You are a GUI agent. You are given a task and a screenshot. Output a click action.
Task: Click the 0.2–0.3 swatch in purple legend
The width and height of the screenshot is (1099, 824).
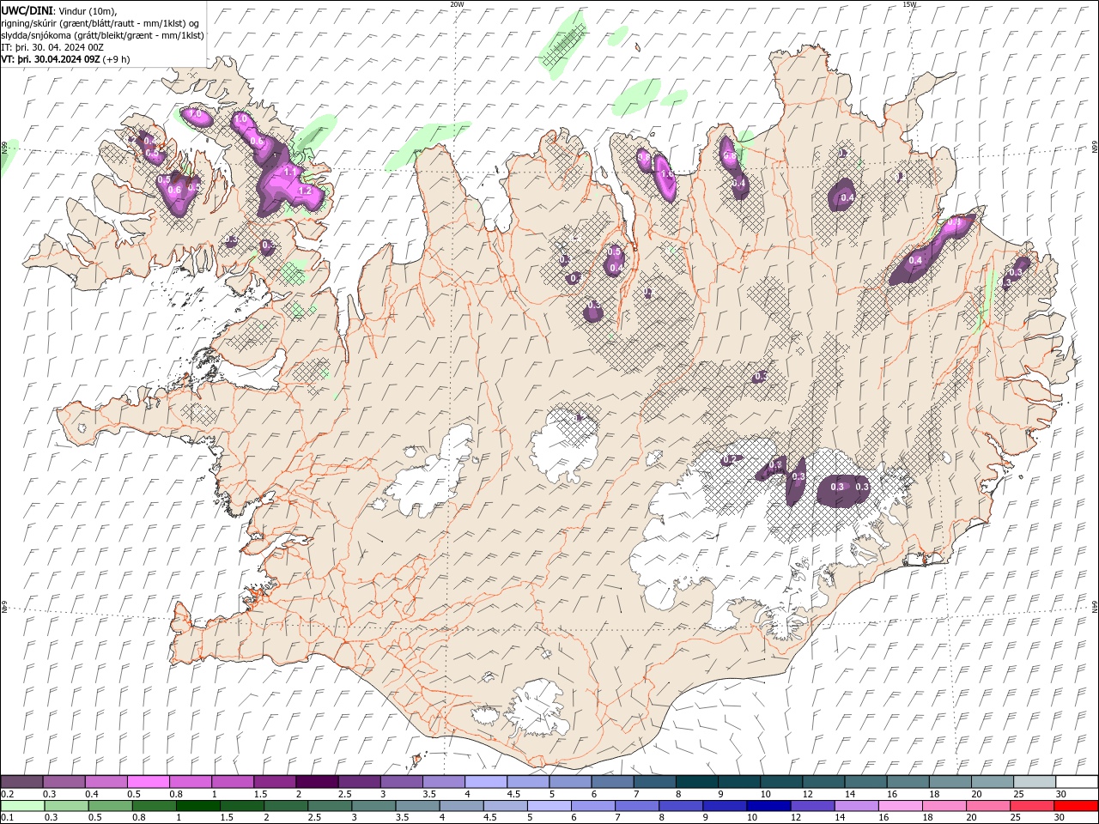tap(21, 782)
